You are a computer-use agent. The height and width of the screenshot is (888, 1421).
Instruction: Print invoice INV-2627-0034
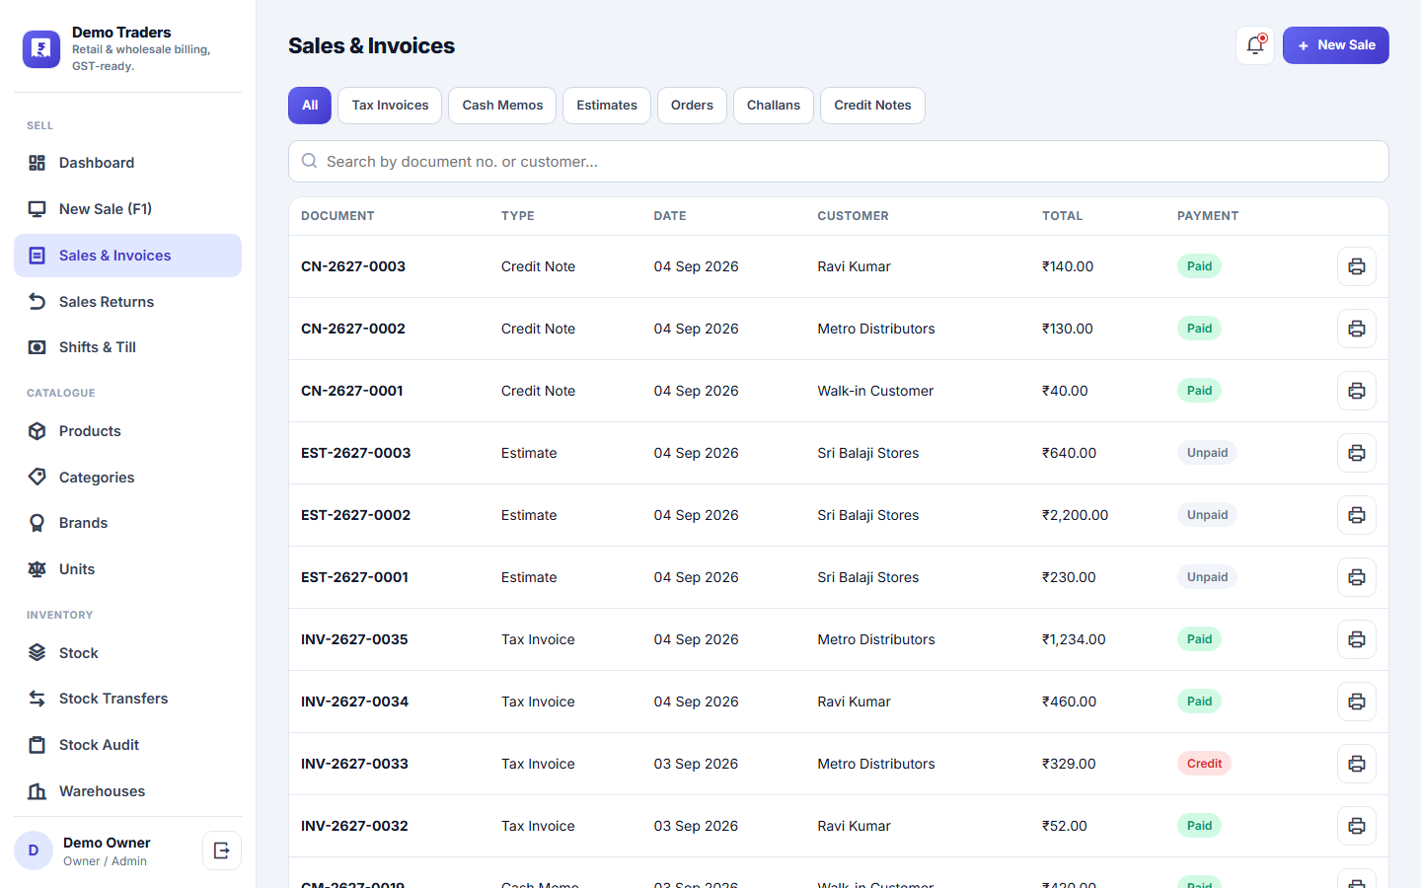click(1357, 702)
